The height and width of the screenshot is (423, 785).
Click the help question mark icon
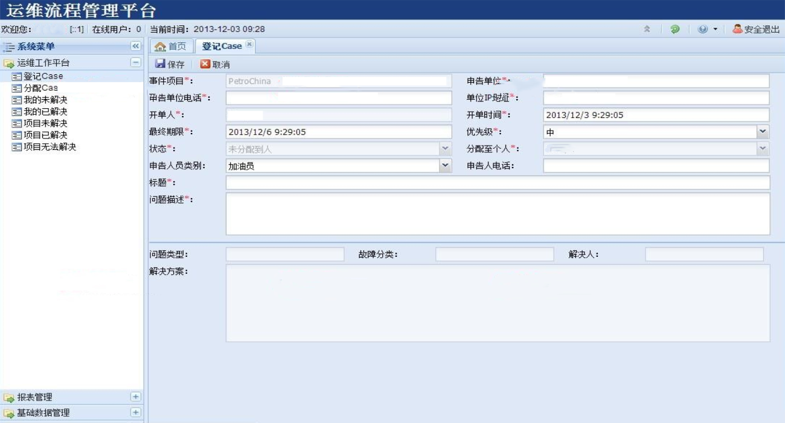tap(703, 29)
